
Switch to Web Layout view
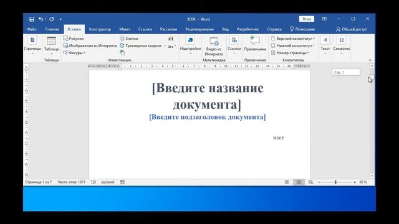click(x=310, y=182)
